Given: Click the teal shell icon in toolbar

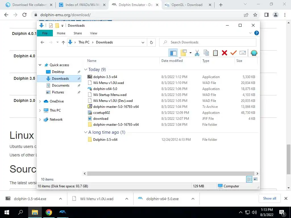Looking at the screenshot, I should 254,53.
